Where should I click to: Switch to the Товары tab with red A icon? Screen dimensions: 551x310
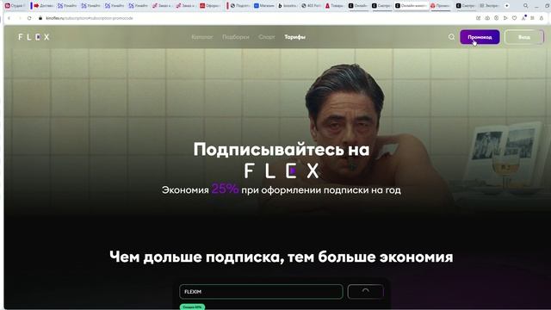tap(335, 6)
